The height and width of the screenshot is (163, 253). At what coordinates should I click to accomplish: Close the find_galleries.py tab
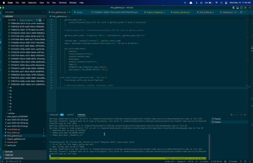(x=70, y=12)
